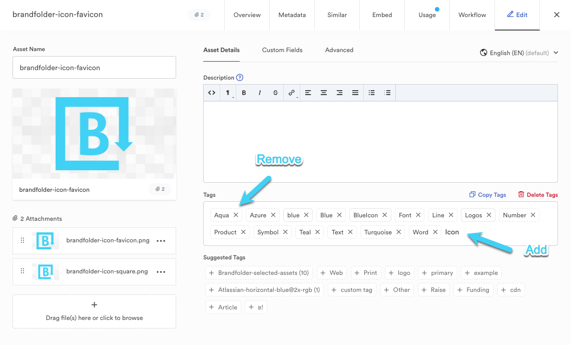Justify description text

(x=355, y=93)
